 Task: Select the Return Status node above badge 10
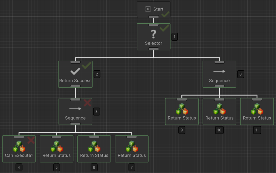[219, 112]
